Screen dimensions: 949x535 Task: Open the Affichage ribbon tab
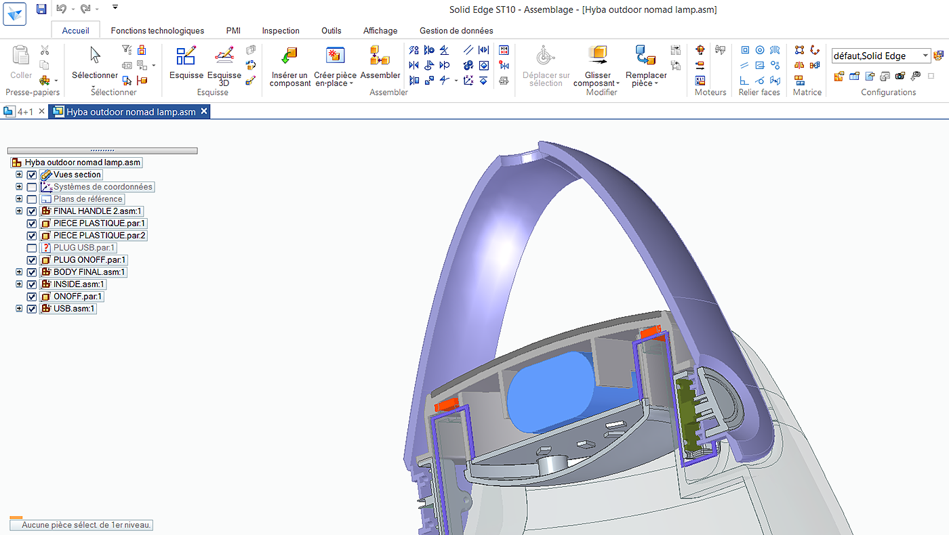click(x=380, y=30)
